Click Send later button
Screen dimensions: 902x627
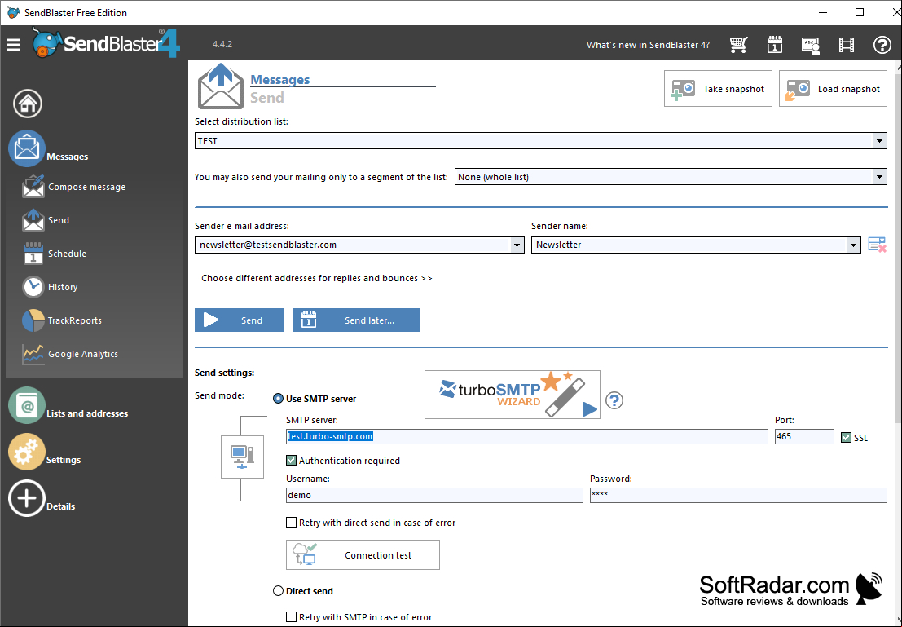356,320
